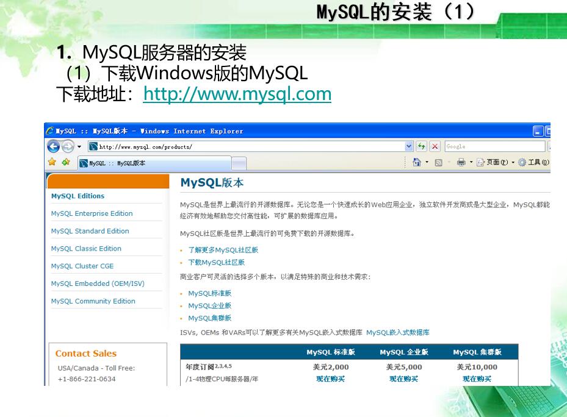The height and width of the screenshot is (417, 567).
Task: Click the 年度订阅 row label
Action: [x=209, y=367]
